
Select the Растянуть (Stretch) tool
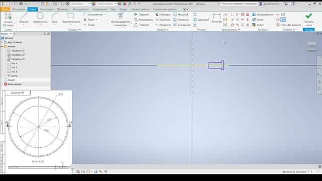[x=181, y=20]
